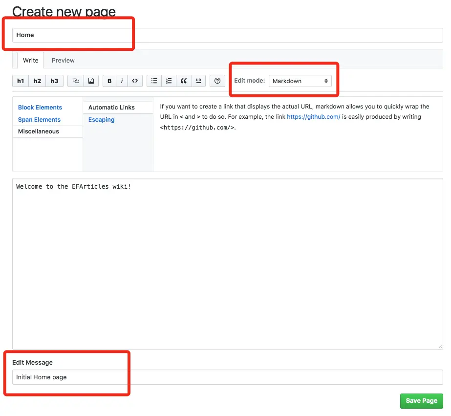Grab the text area resize handle
Screen dimensions: 451x416
[440, 347]
